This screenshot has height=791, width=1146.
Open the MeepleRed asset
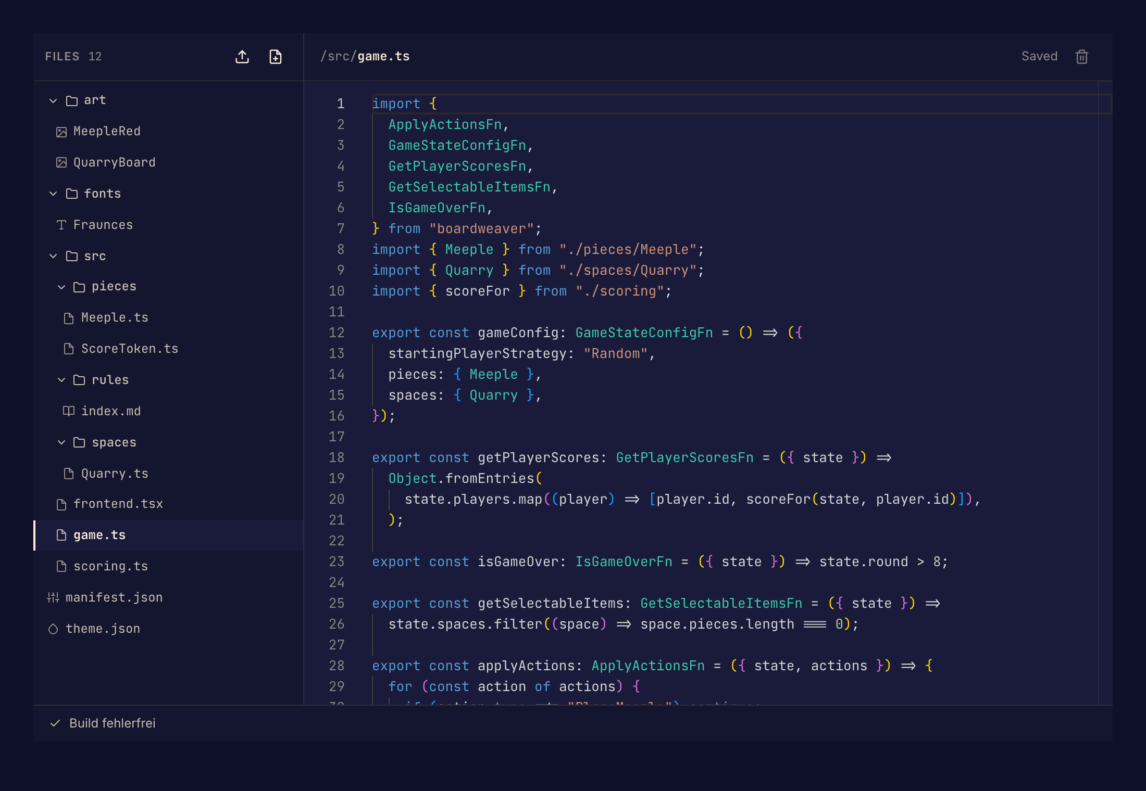[169, 131]
